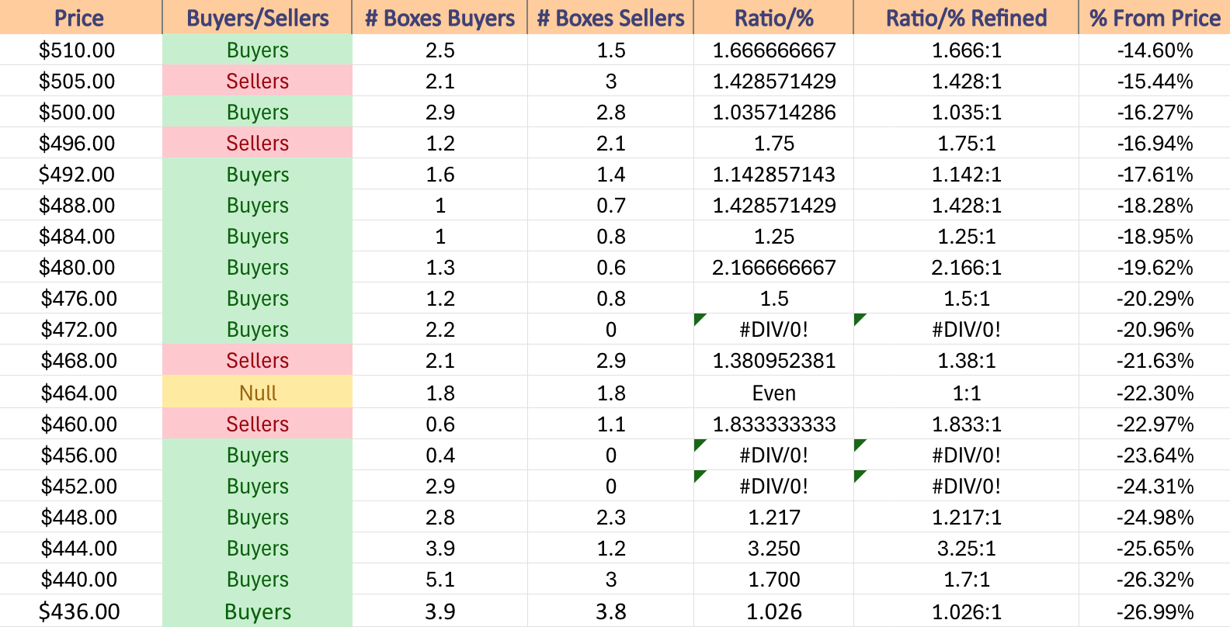Click the $472.00 price cell
Viewport: 1230px width, 627px height.
(81, 329)
